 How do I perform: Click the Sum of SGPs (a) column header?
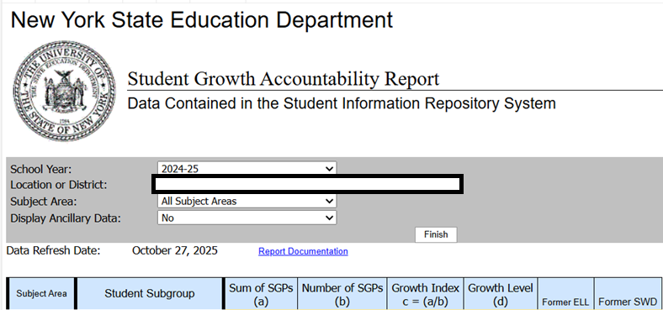pos(261,294)
